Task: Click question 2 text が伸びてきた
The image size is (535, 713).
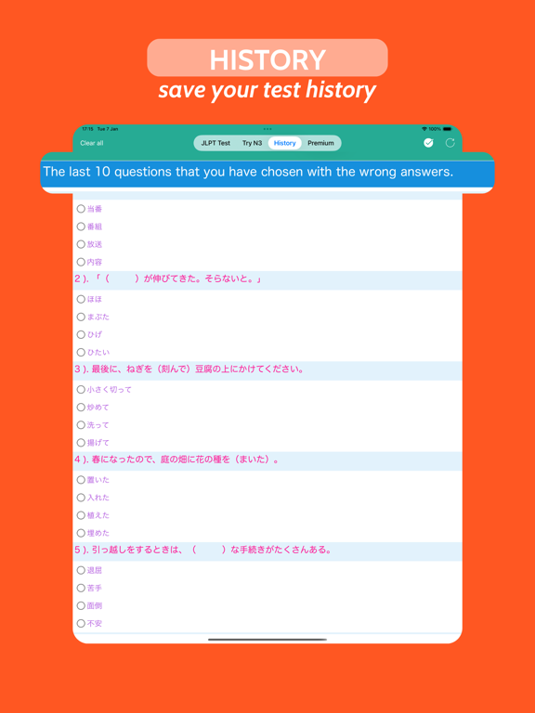Action: pos(167,279)
